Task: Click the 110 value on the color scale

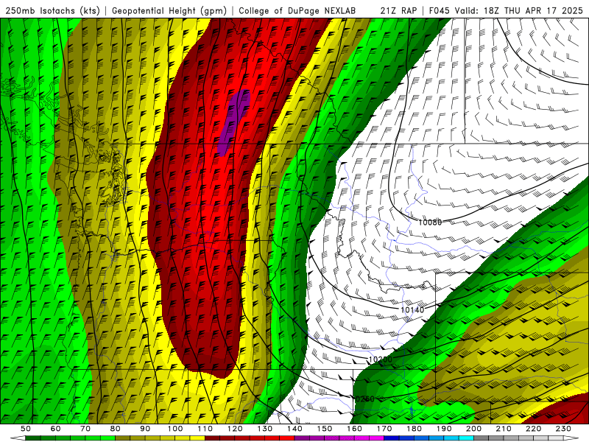Action: tap(205, 429)
